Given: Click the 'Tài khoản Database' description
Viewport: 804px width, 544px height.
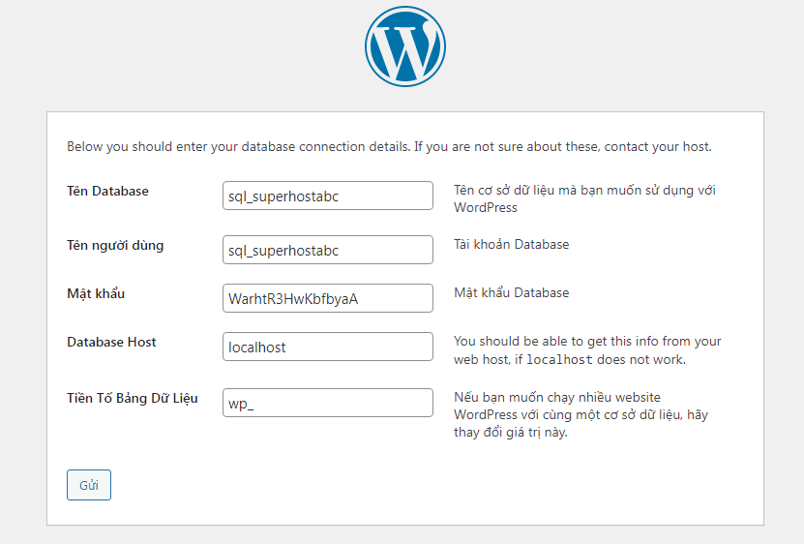Looking at the screenshot, I should point(511,245).
